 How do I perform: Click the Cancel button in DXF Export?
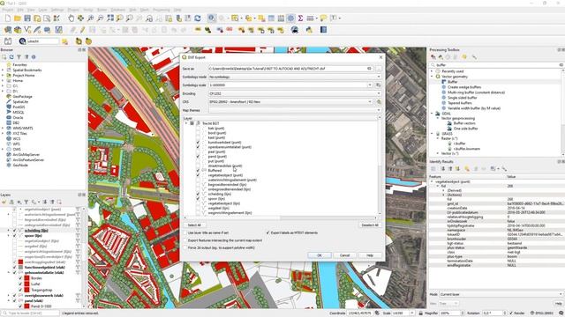click(x=344, y=255)
